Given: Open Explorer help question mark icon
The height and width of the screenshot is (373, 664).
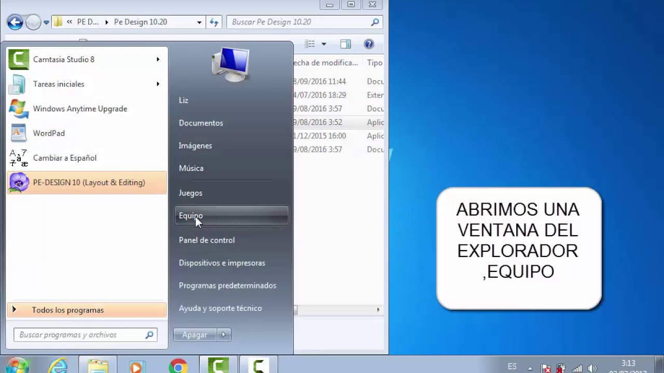Looking at the screenshot, I should coord(369,44).
